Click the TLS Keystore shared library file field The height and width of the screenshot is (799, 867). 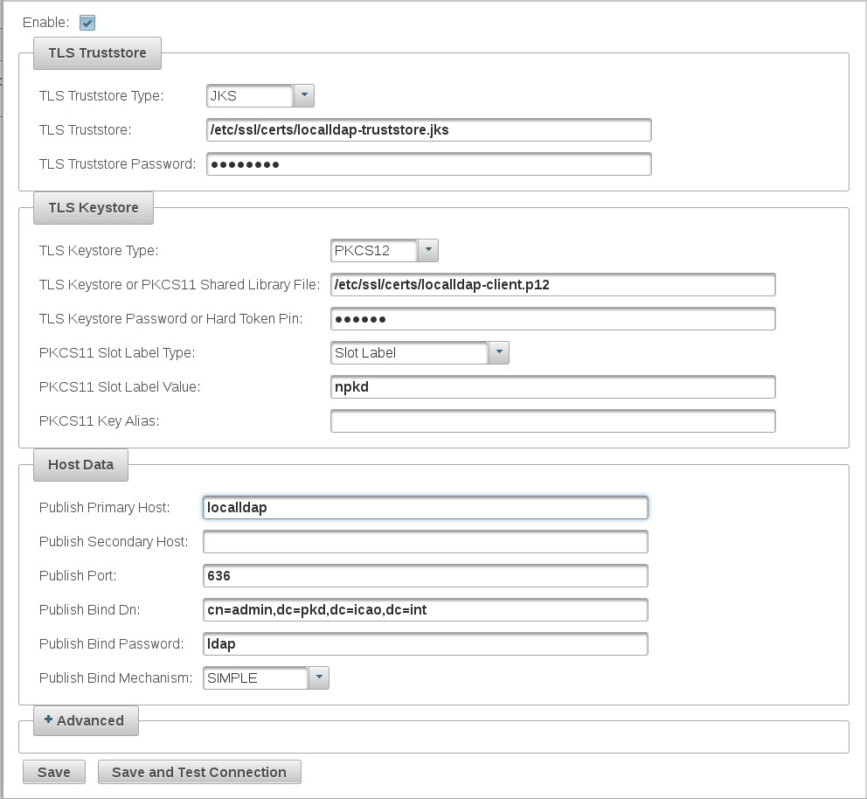click(x=552, y=285)
